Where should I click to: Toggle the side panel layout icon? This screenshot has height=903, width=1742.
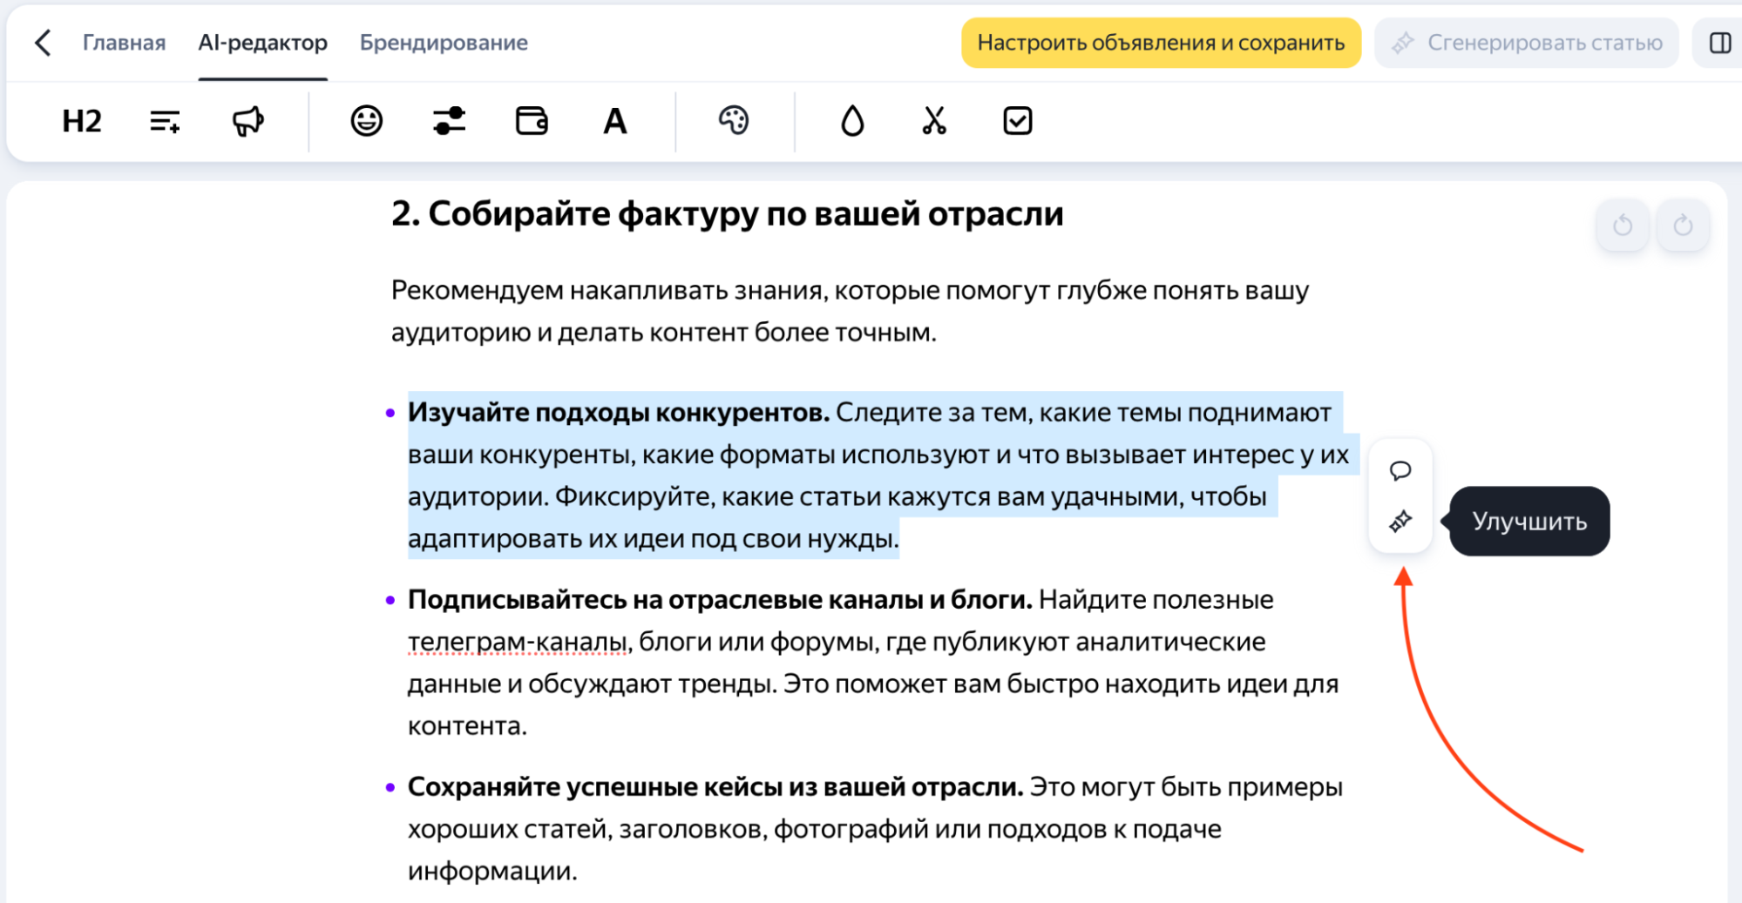click(1719, 43)
